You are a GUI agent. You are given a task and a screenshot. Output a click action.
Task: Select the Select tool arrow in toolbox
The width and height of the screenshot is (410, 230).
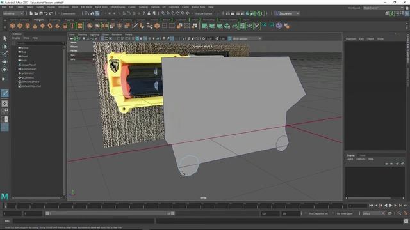pyautogui.click(x=4, y=38)
